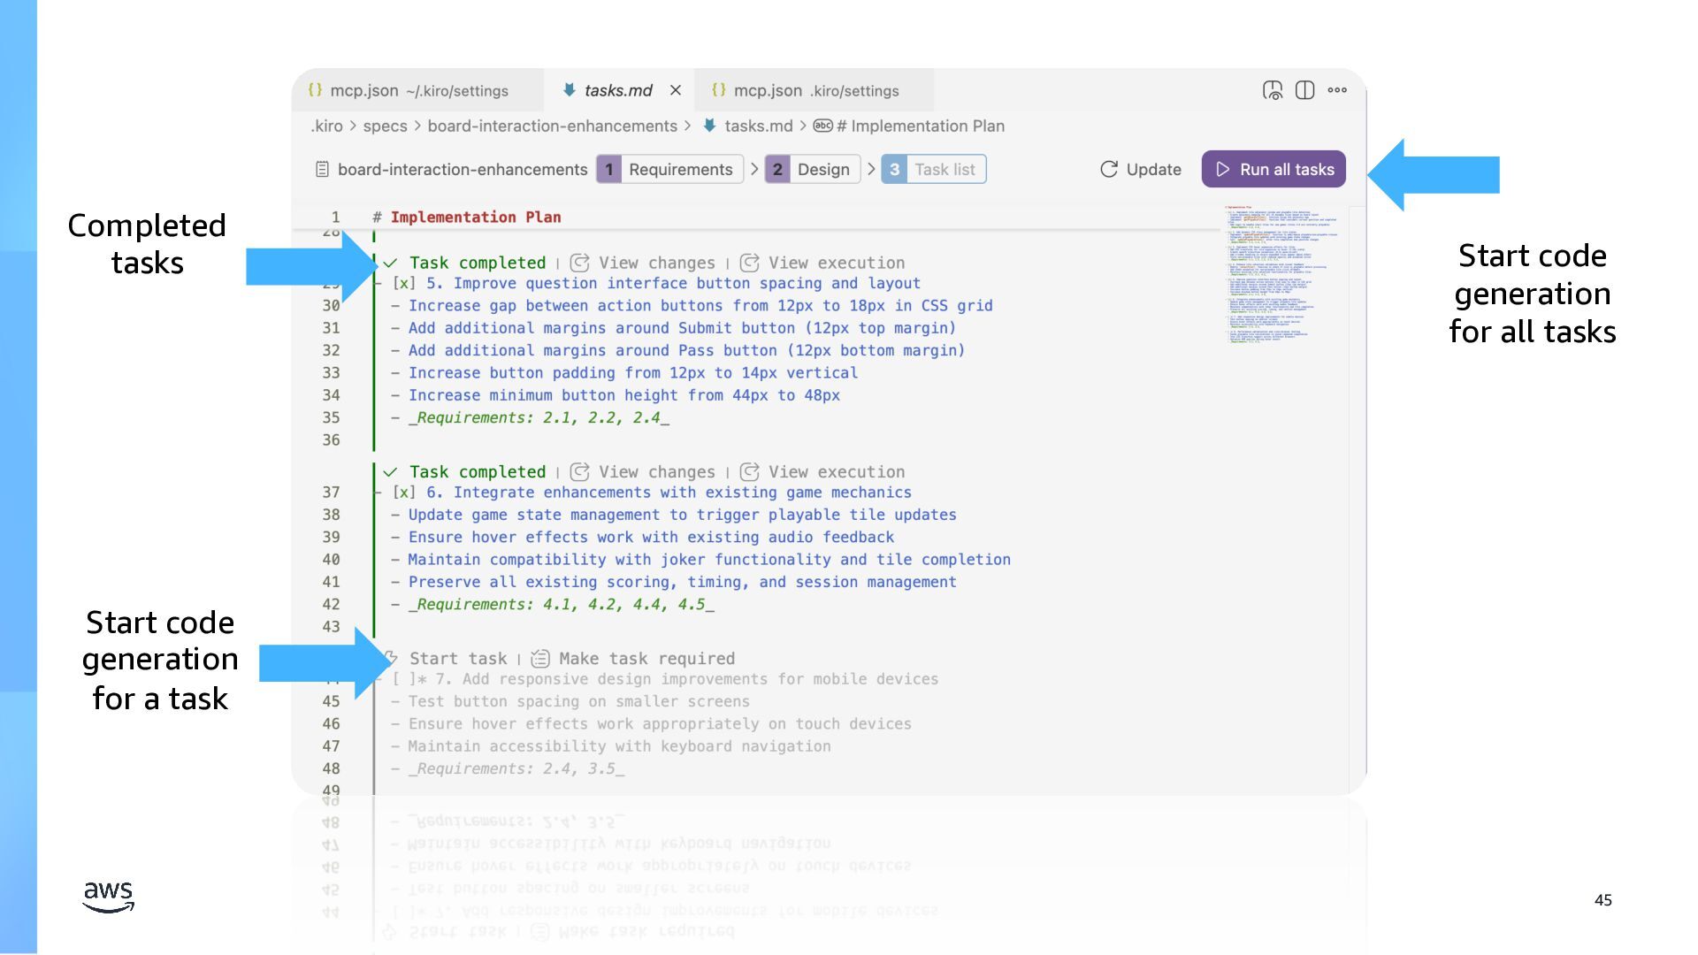This screenshot has width=1698, height=955.
Task: Click View execution icon for task 5
Action: click(749, 263)
